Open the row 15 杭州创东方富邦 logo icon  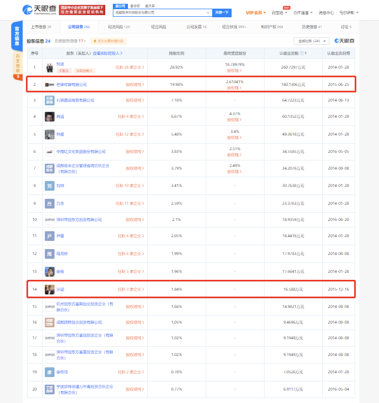(x=50, y=307)
